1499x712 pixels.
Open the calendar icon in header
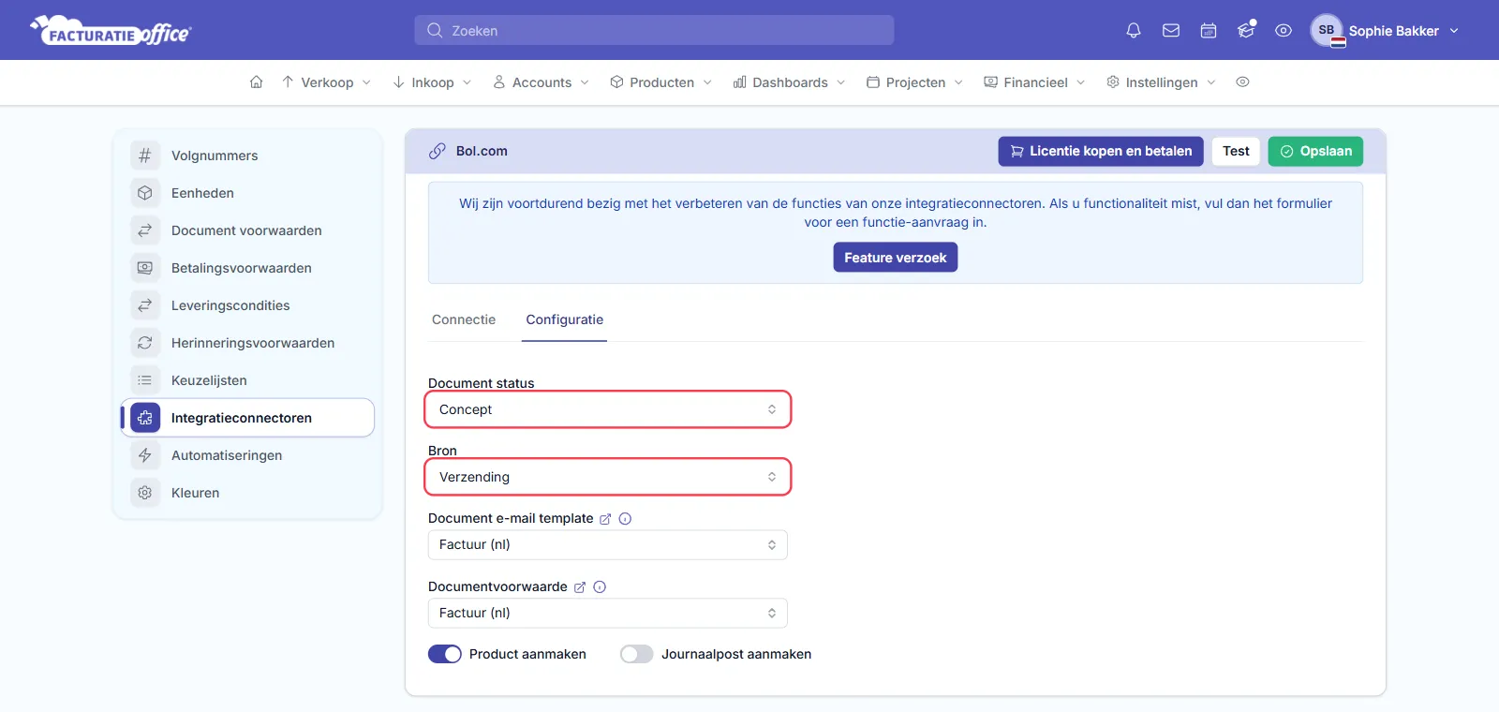point(1209,31)
